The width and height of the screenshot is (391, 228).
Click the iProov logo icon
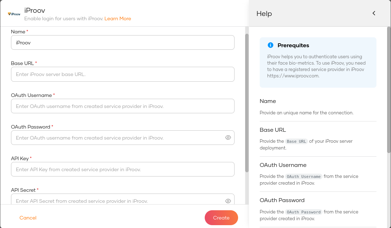tap(14, 14)
